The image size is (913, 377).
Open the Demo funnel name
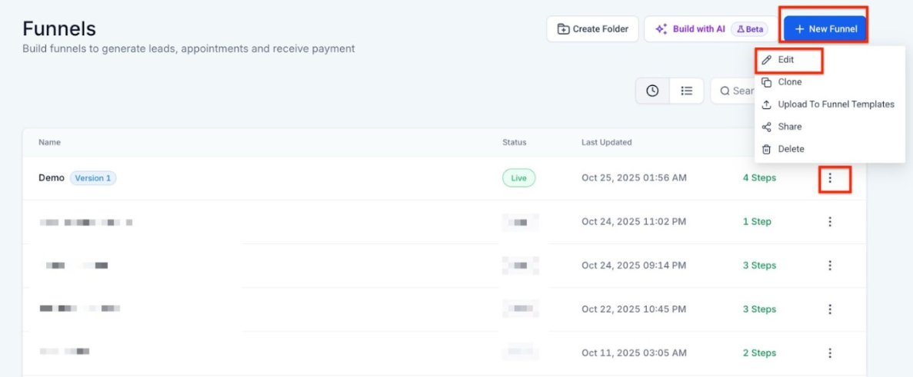(x=52, y=178)
